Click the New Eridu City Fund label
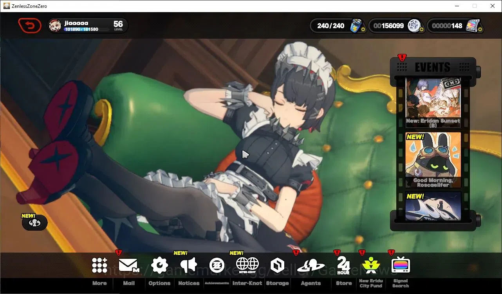The height and width of the screenshot is (294, 502). [x=371, y=283]
